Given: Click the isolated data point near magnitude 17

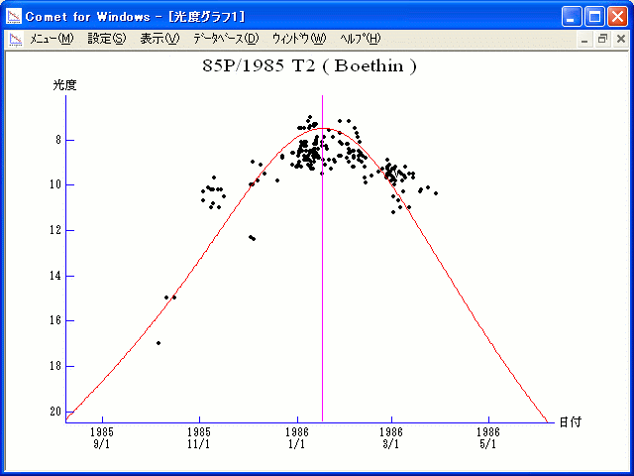Looking at the screenshot, I should pos(158,343).
